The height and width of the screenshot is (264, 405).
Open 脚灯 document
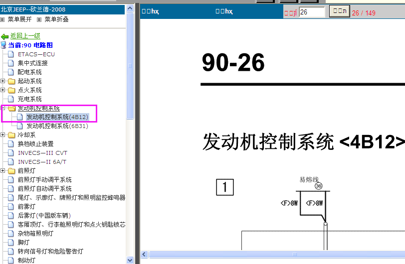23,242
